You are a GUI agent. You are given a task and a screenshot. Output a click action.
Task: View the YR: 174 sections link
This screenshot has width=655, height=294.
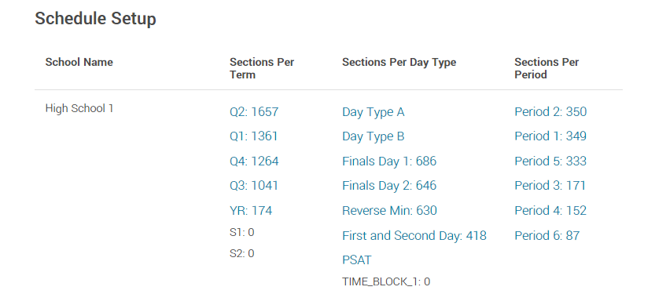click(x=251, y=211)
